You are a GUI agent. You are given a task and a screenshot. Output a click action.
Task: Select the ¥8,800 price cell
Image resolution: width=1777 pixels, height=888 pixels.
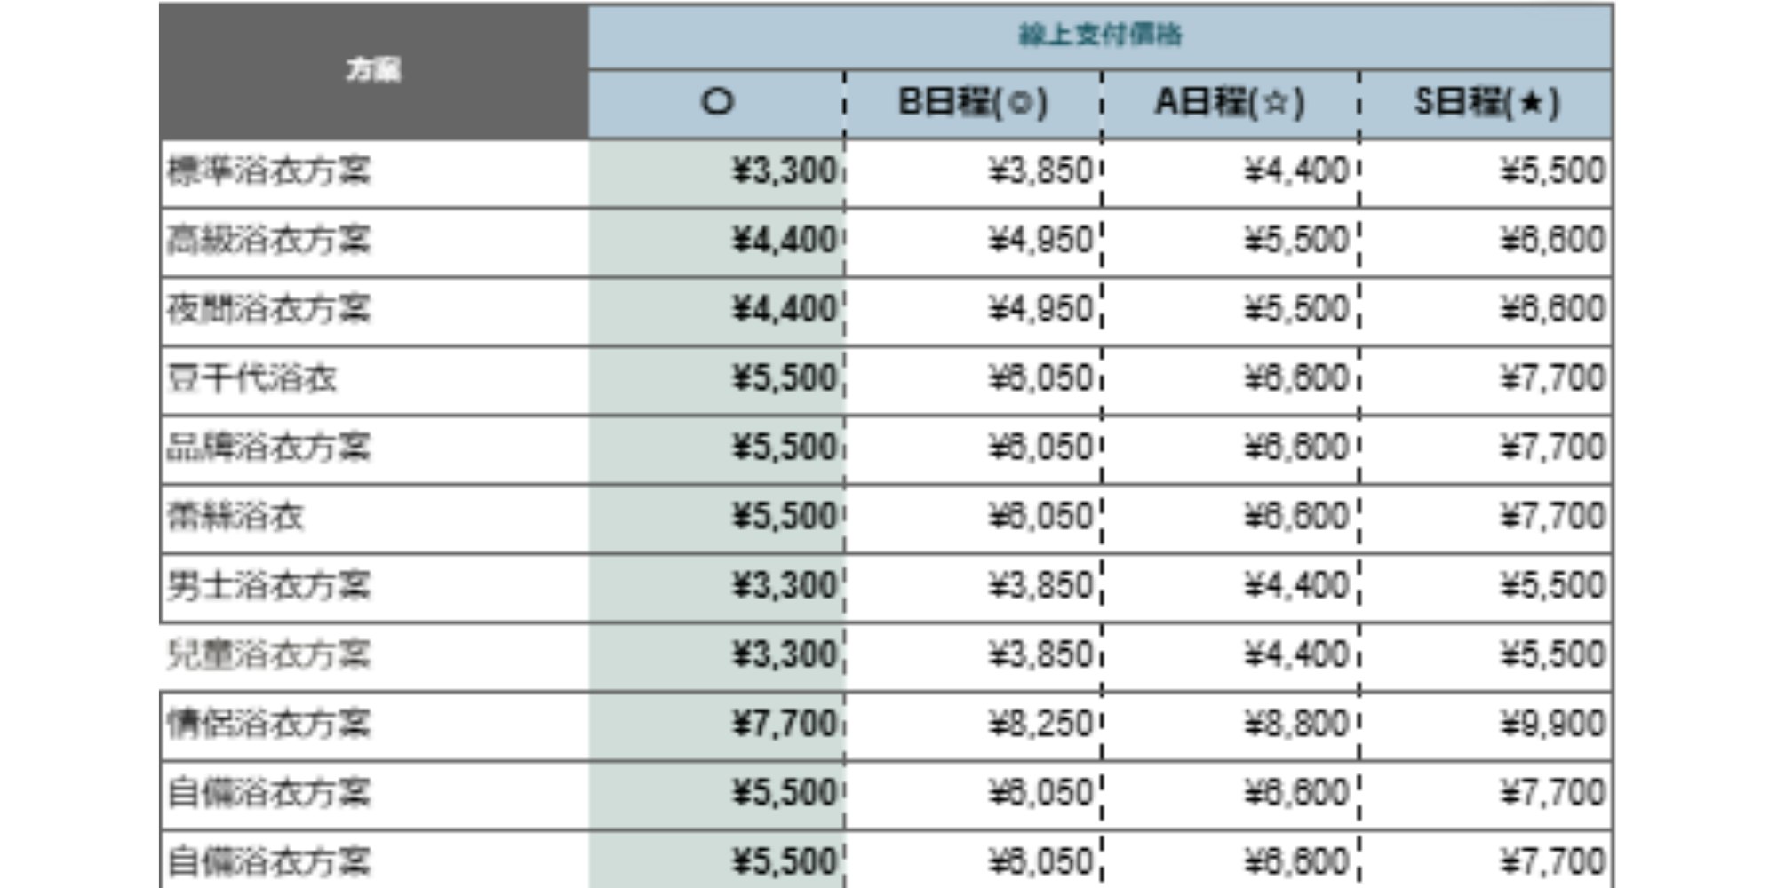click(1296, 725)
